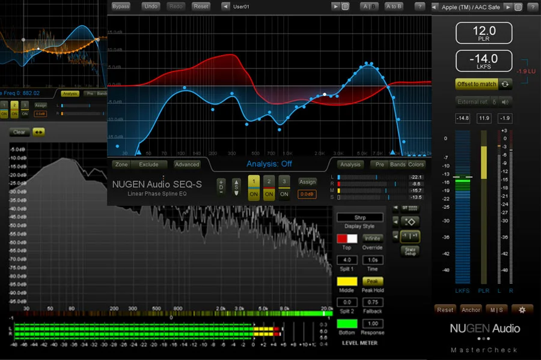
Task: Toggle band 3 ON in SEQ-S
Action: click(x=284, y=194)
